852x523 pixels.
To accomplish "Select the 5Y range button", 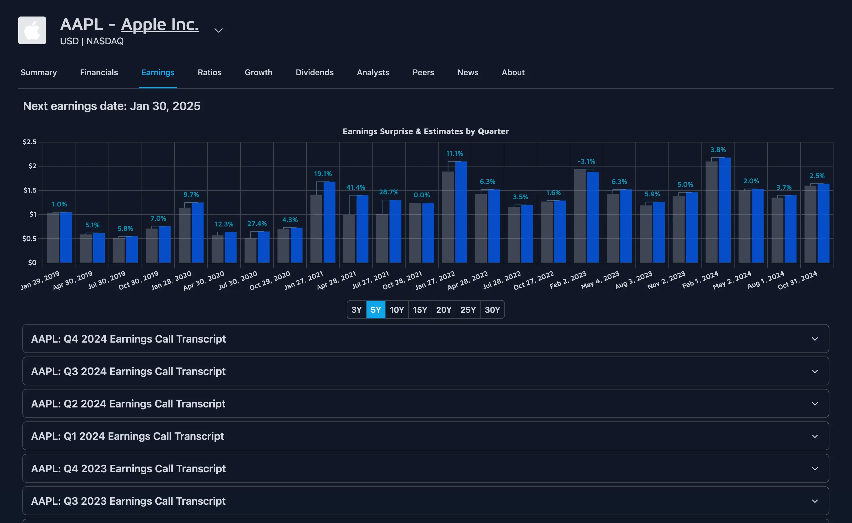I will tap(376, 310).
